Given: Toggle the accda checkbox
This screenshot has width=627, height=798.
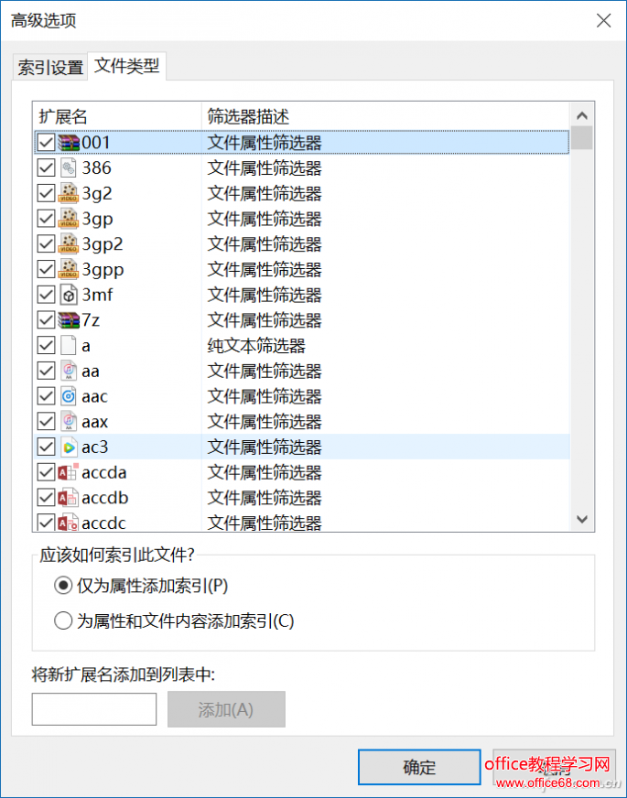Looking at the screenshot, I should pyautogui.click(x=47, y=472).
